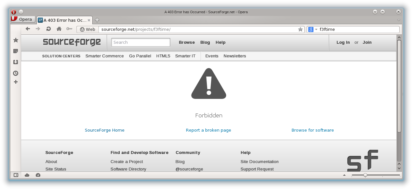Open the closed tabs dropdown arrow

[399, 20]
